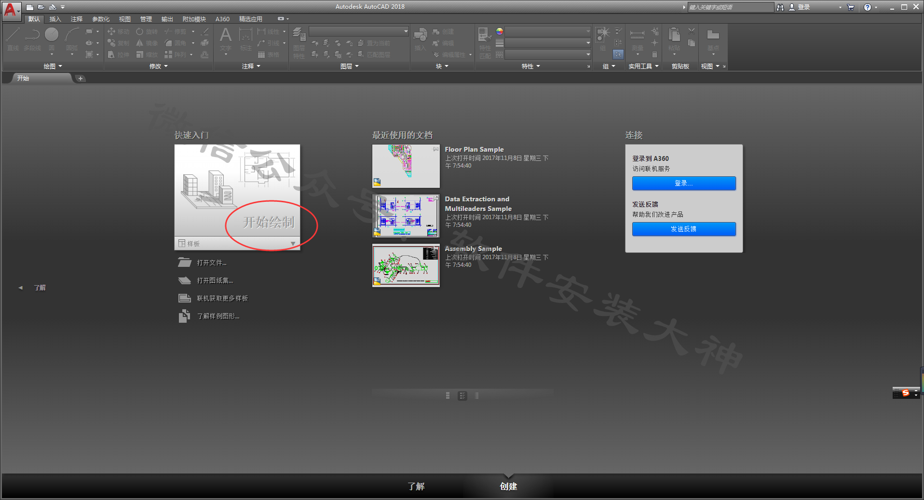Select the Copy (复制) tool in Modify panel
Viewport: 924px width, 500px height.
119,43
